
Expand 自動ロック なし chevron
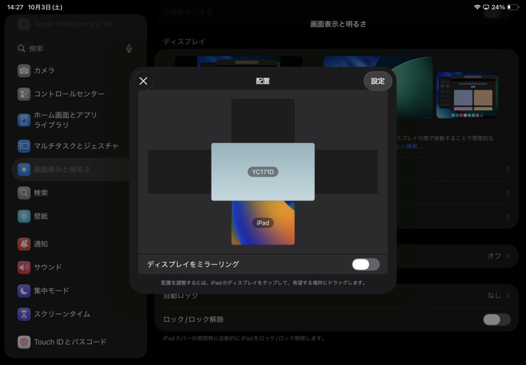tap(508, 296)
